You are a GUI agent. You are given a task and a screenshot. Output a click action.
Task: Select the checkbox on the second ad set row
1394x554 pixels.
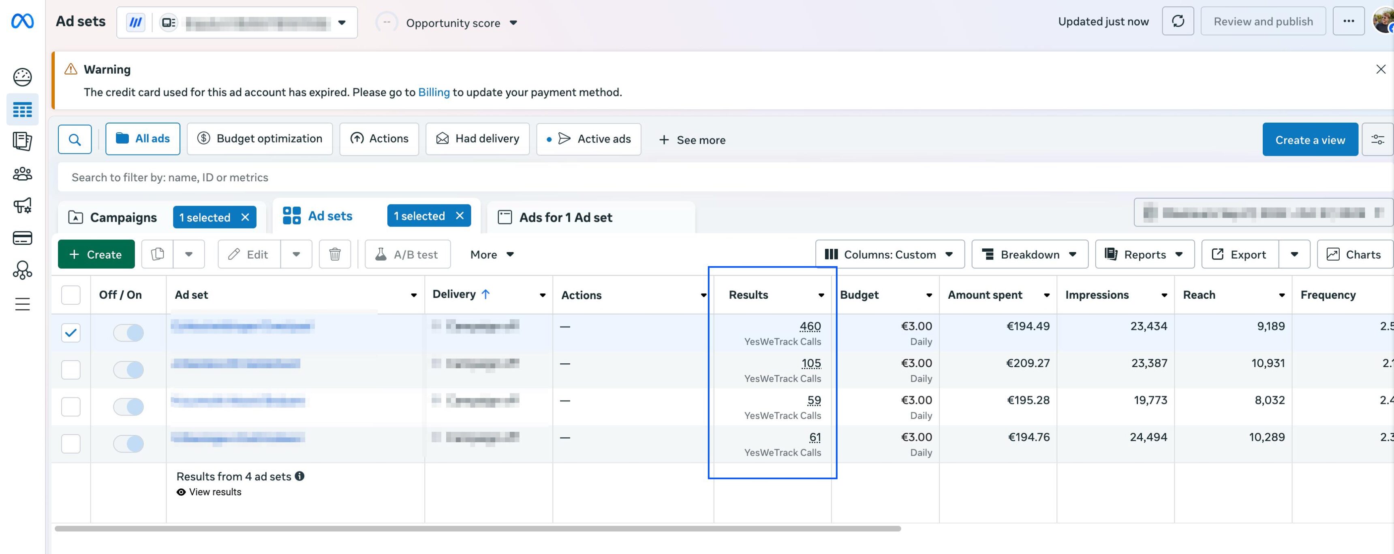[71, 370]
